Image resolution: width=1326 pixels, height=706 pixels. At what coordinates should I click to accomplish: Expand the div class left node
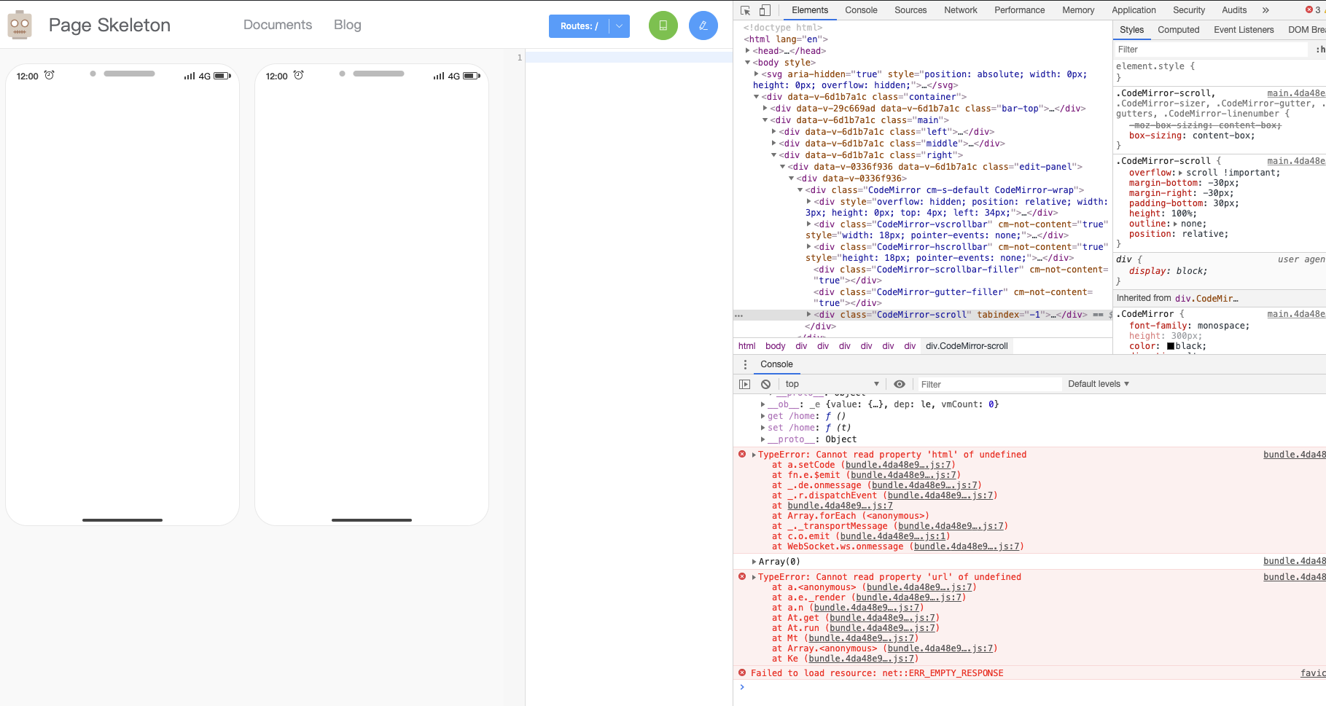click(773, 132)
